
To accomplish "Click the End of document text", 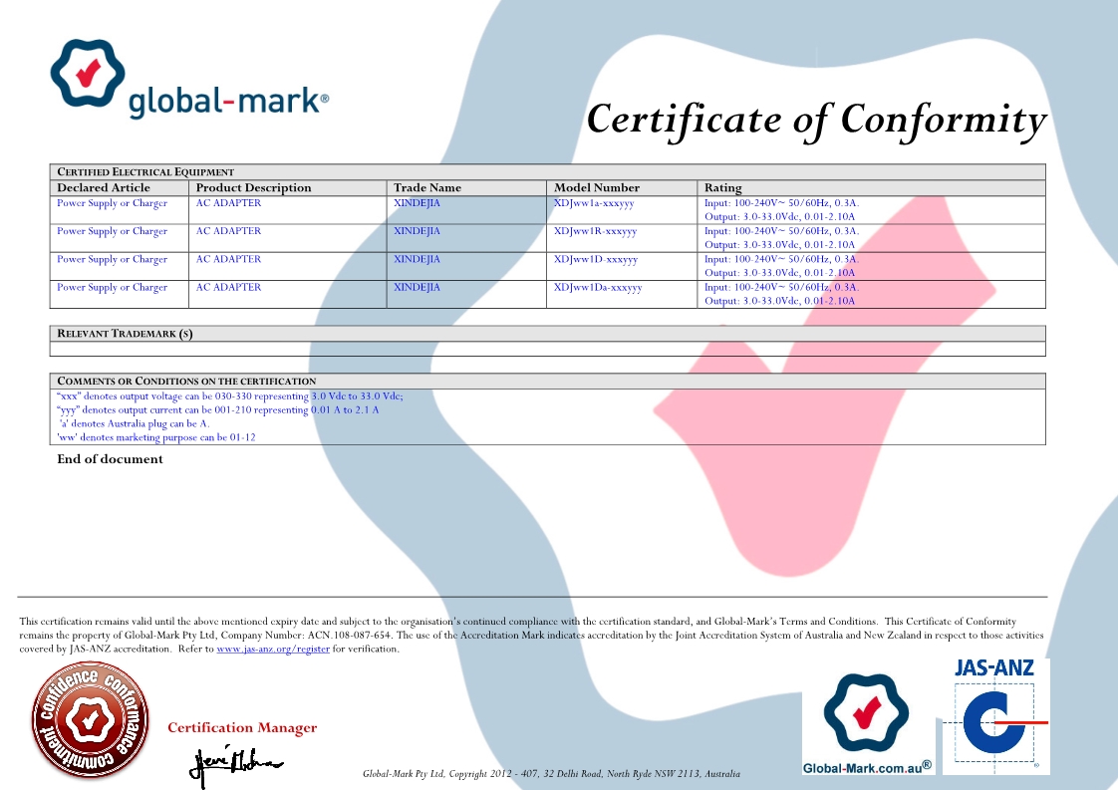I will pyautogui.click(x=110, y=459).
